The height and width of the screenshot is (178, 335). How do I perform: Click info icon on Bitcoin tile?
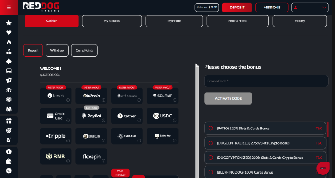(104, 100)
